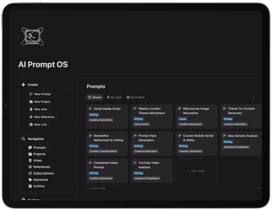Switch to the By Type tab

point(114,97)
